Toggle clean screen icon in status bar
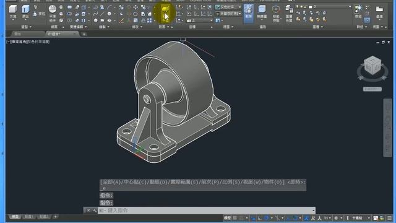The image size is (396, 223). coord(382,218)
